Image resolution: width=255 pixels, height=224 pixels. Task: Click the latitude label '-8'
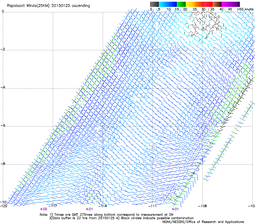coord(3,163)
